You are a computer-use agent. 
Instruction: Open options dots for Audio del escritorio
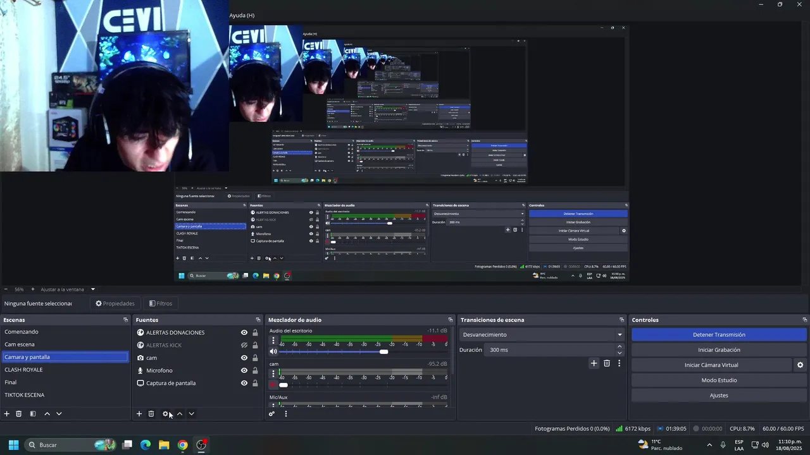pos(273,341)
